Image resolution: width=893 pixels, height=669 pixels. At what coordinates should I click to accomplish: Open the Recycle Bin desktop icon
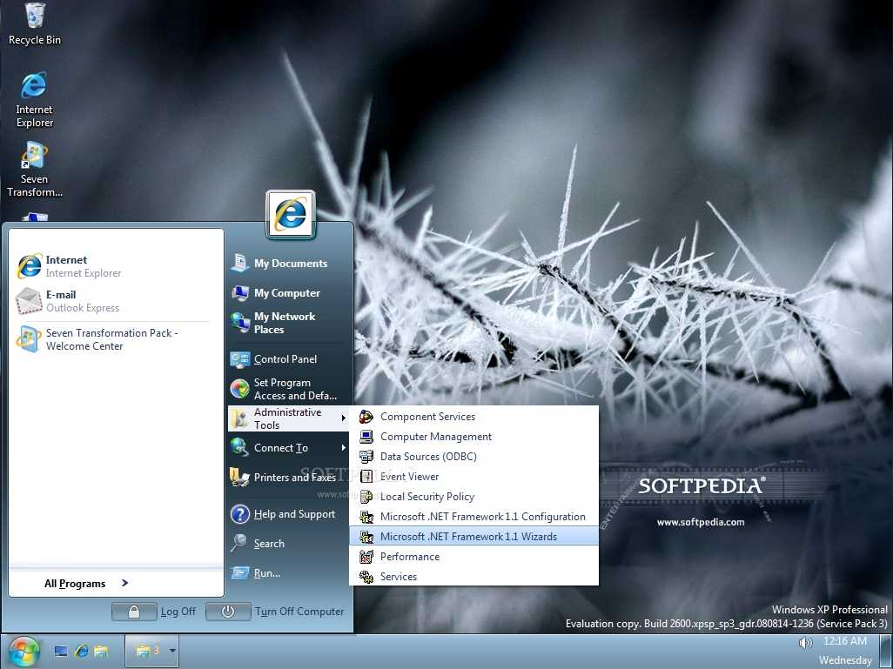pyautogui.click(x=34, y=23)
